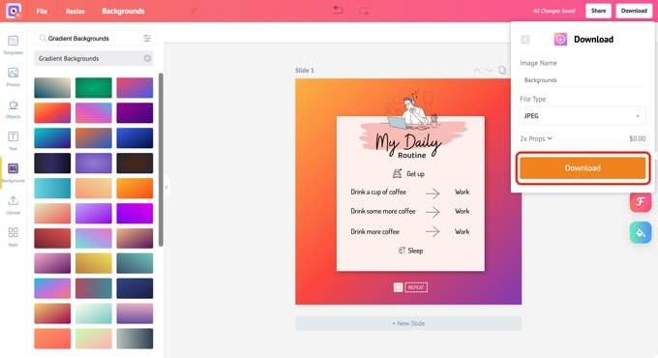Remove the Gradient Backgrounds filter tag
The image size is (658, 358).
pyautogui.click(x=147, y=58)
